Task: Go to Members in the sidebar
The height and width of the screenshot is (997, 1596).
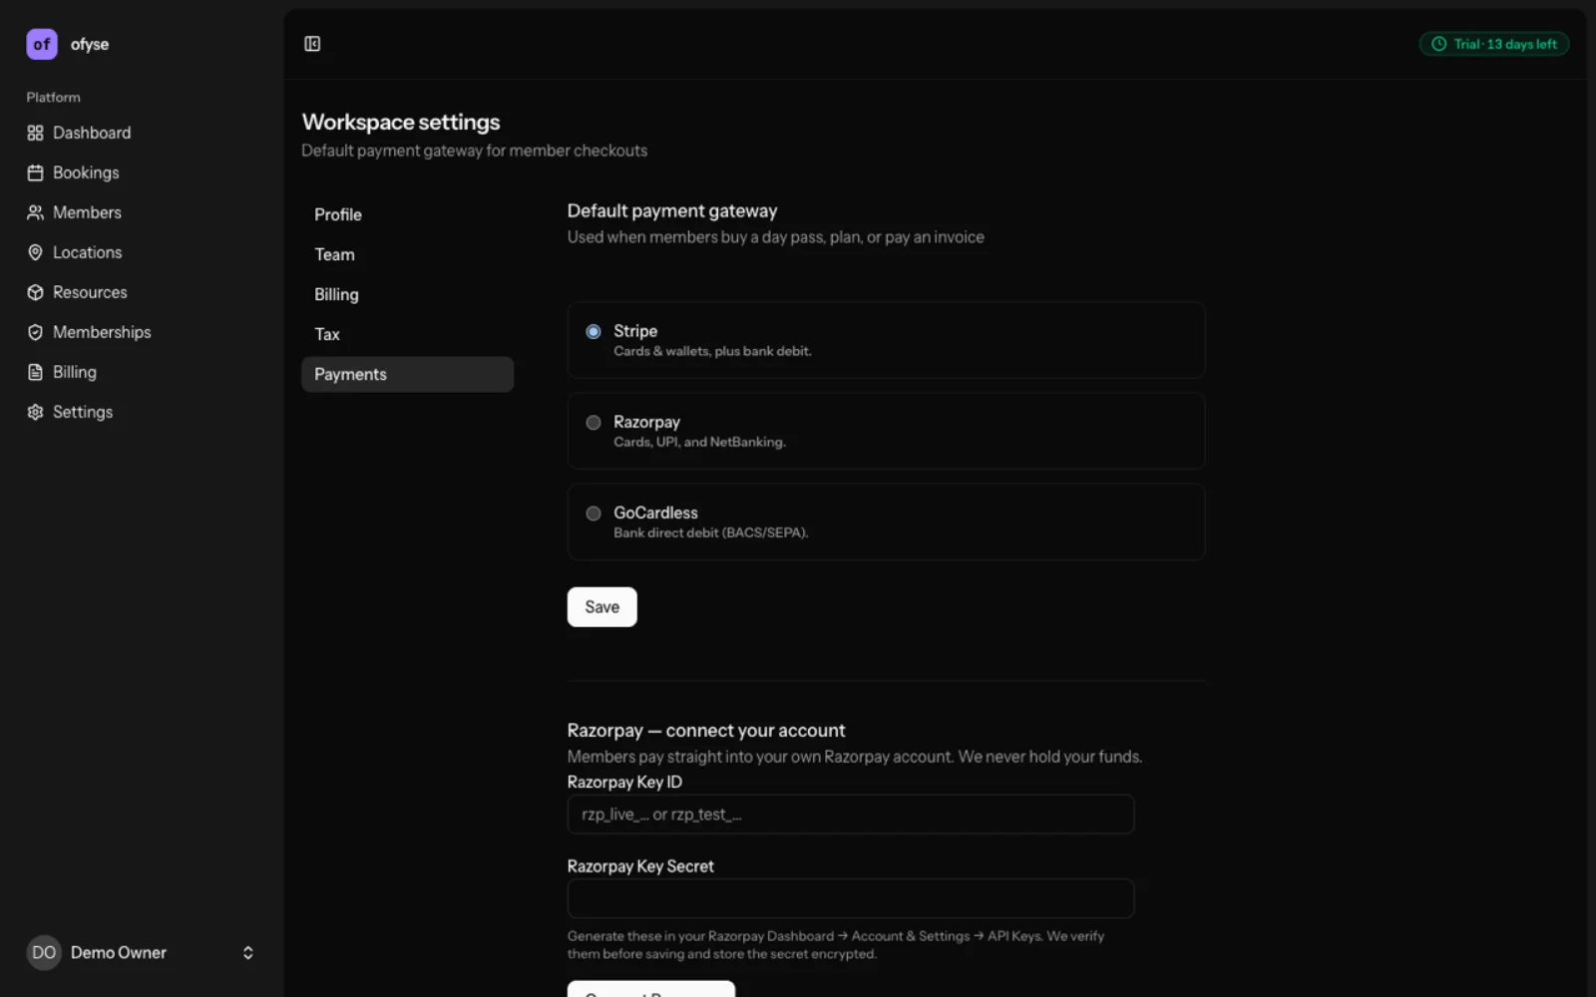Action: coord(87,212)
